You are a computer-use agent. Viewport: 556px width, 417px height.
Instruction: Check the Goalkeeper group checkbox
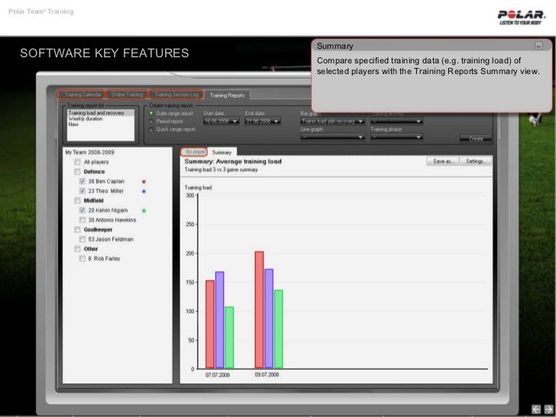tap(77, 230)
